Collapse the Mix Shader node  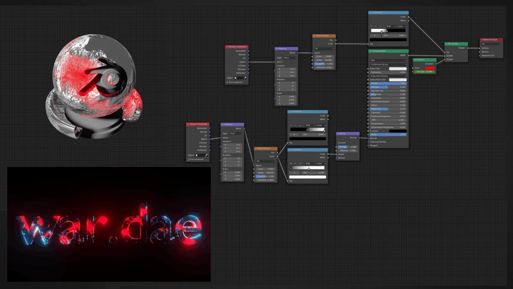[x=447, y=44]
